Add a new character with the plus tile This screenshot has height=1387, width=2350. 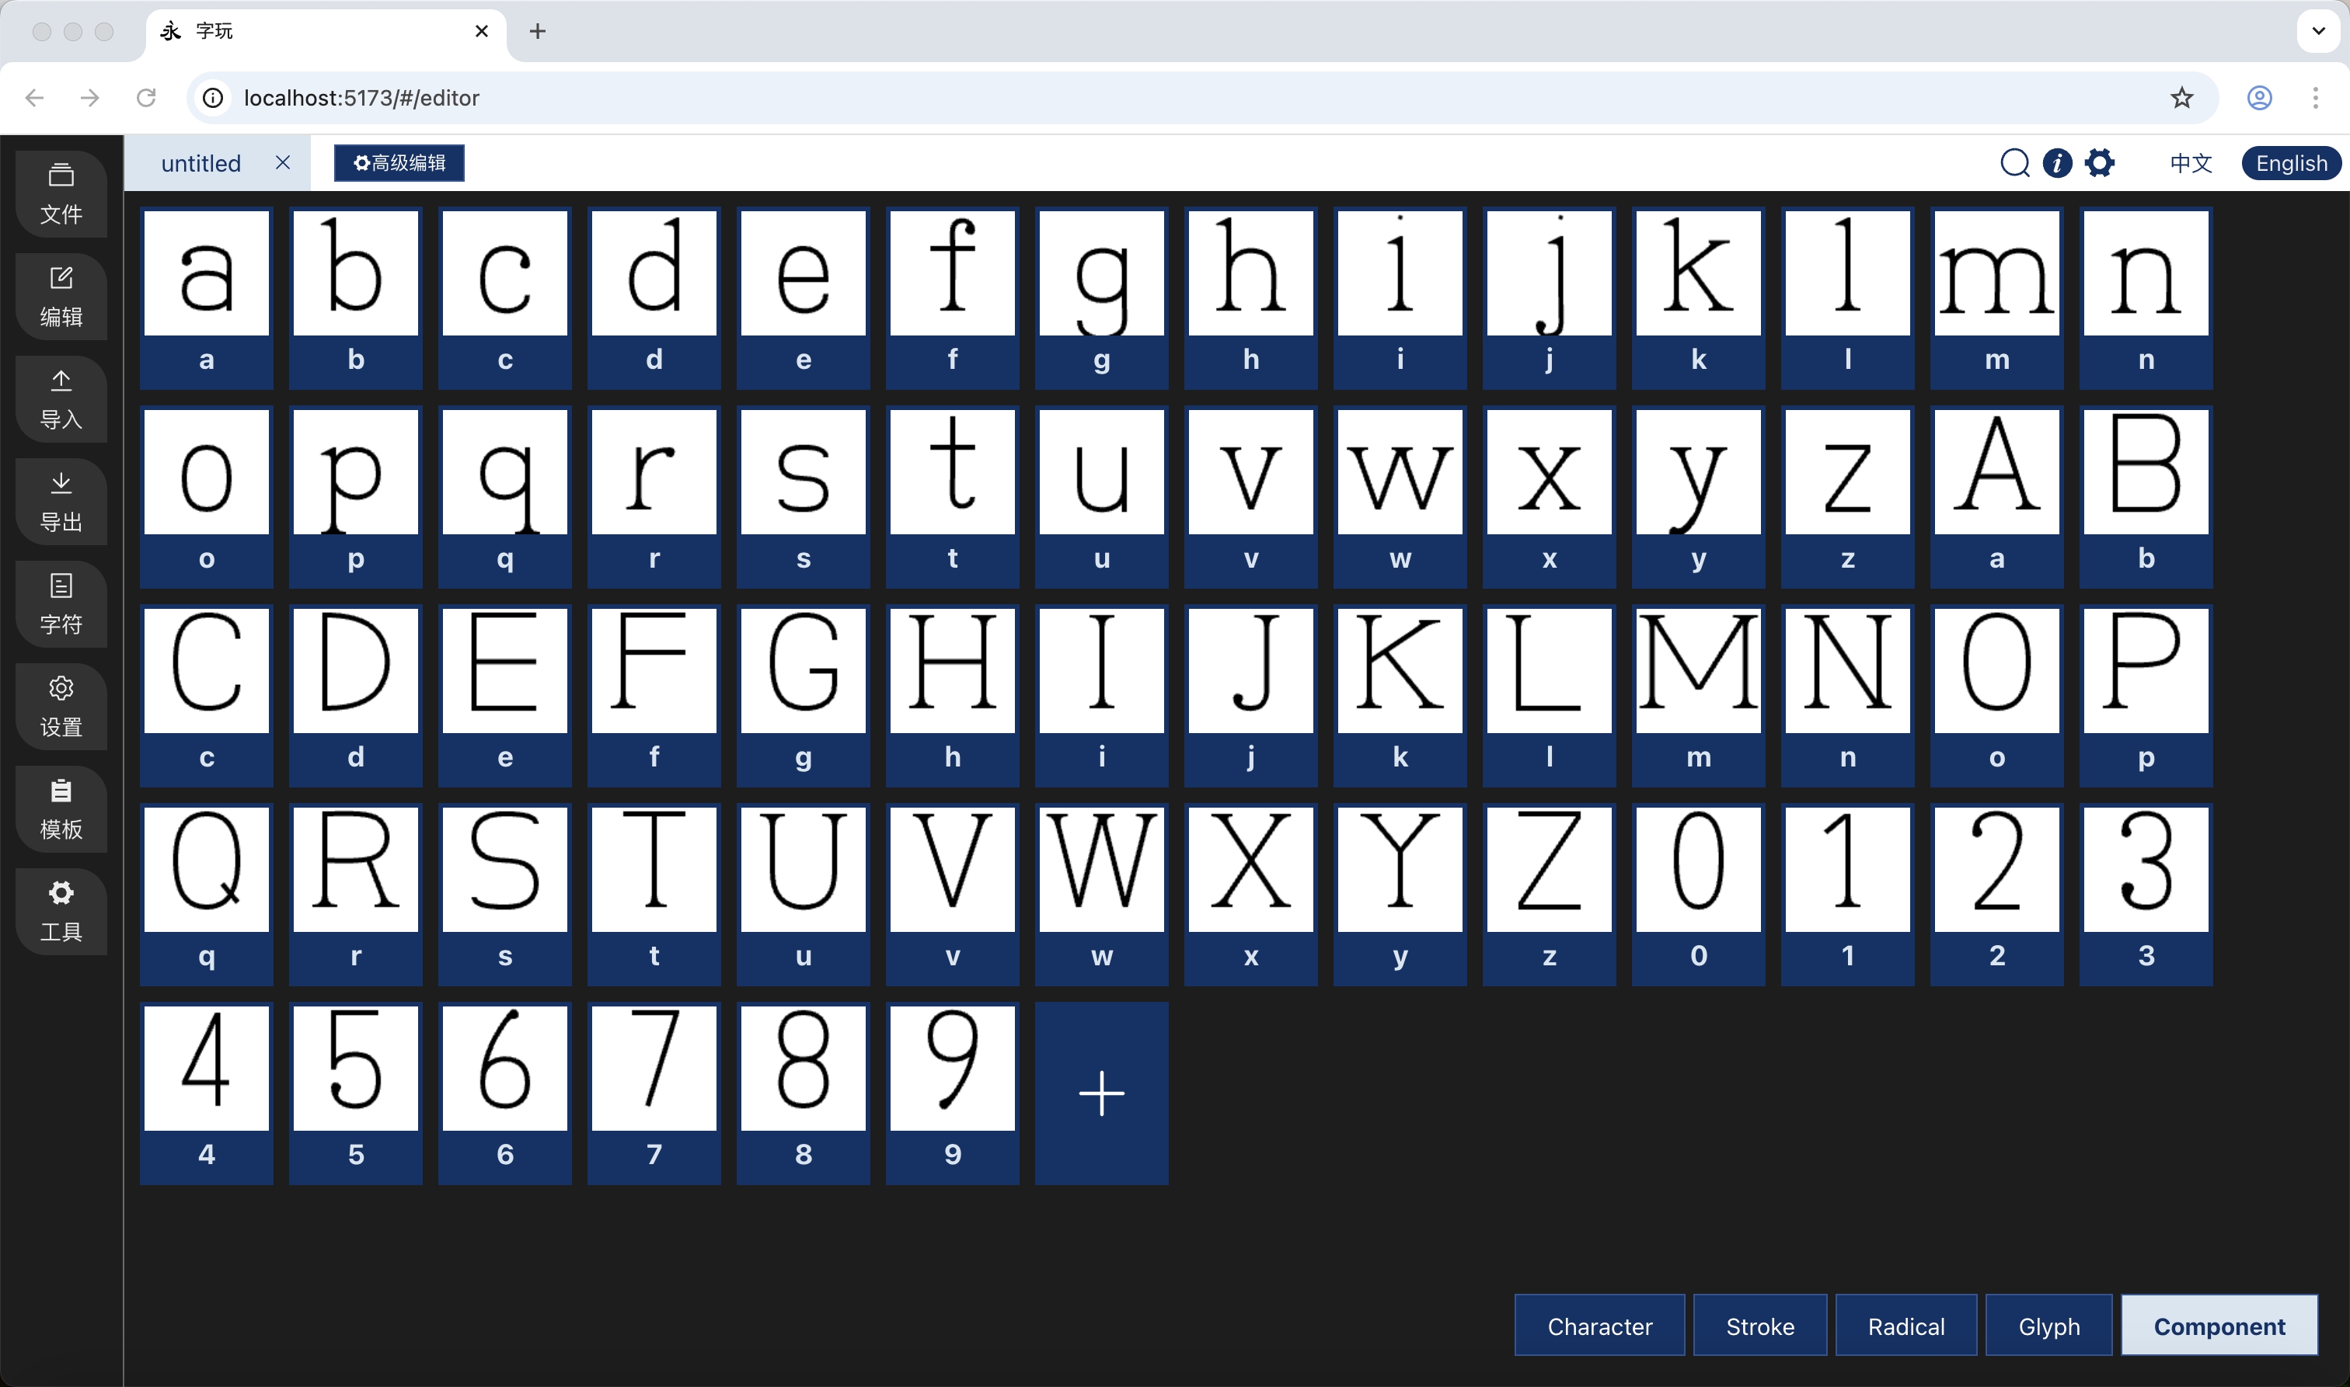point(1100,1093)
